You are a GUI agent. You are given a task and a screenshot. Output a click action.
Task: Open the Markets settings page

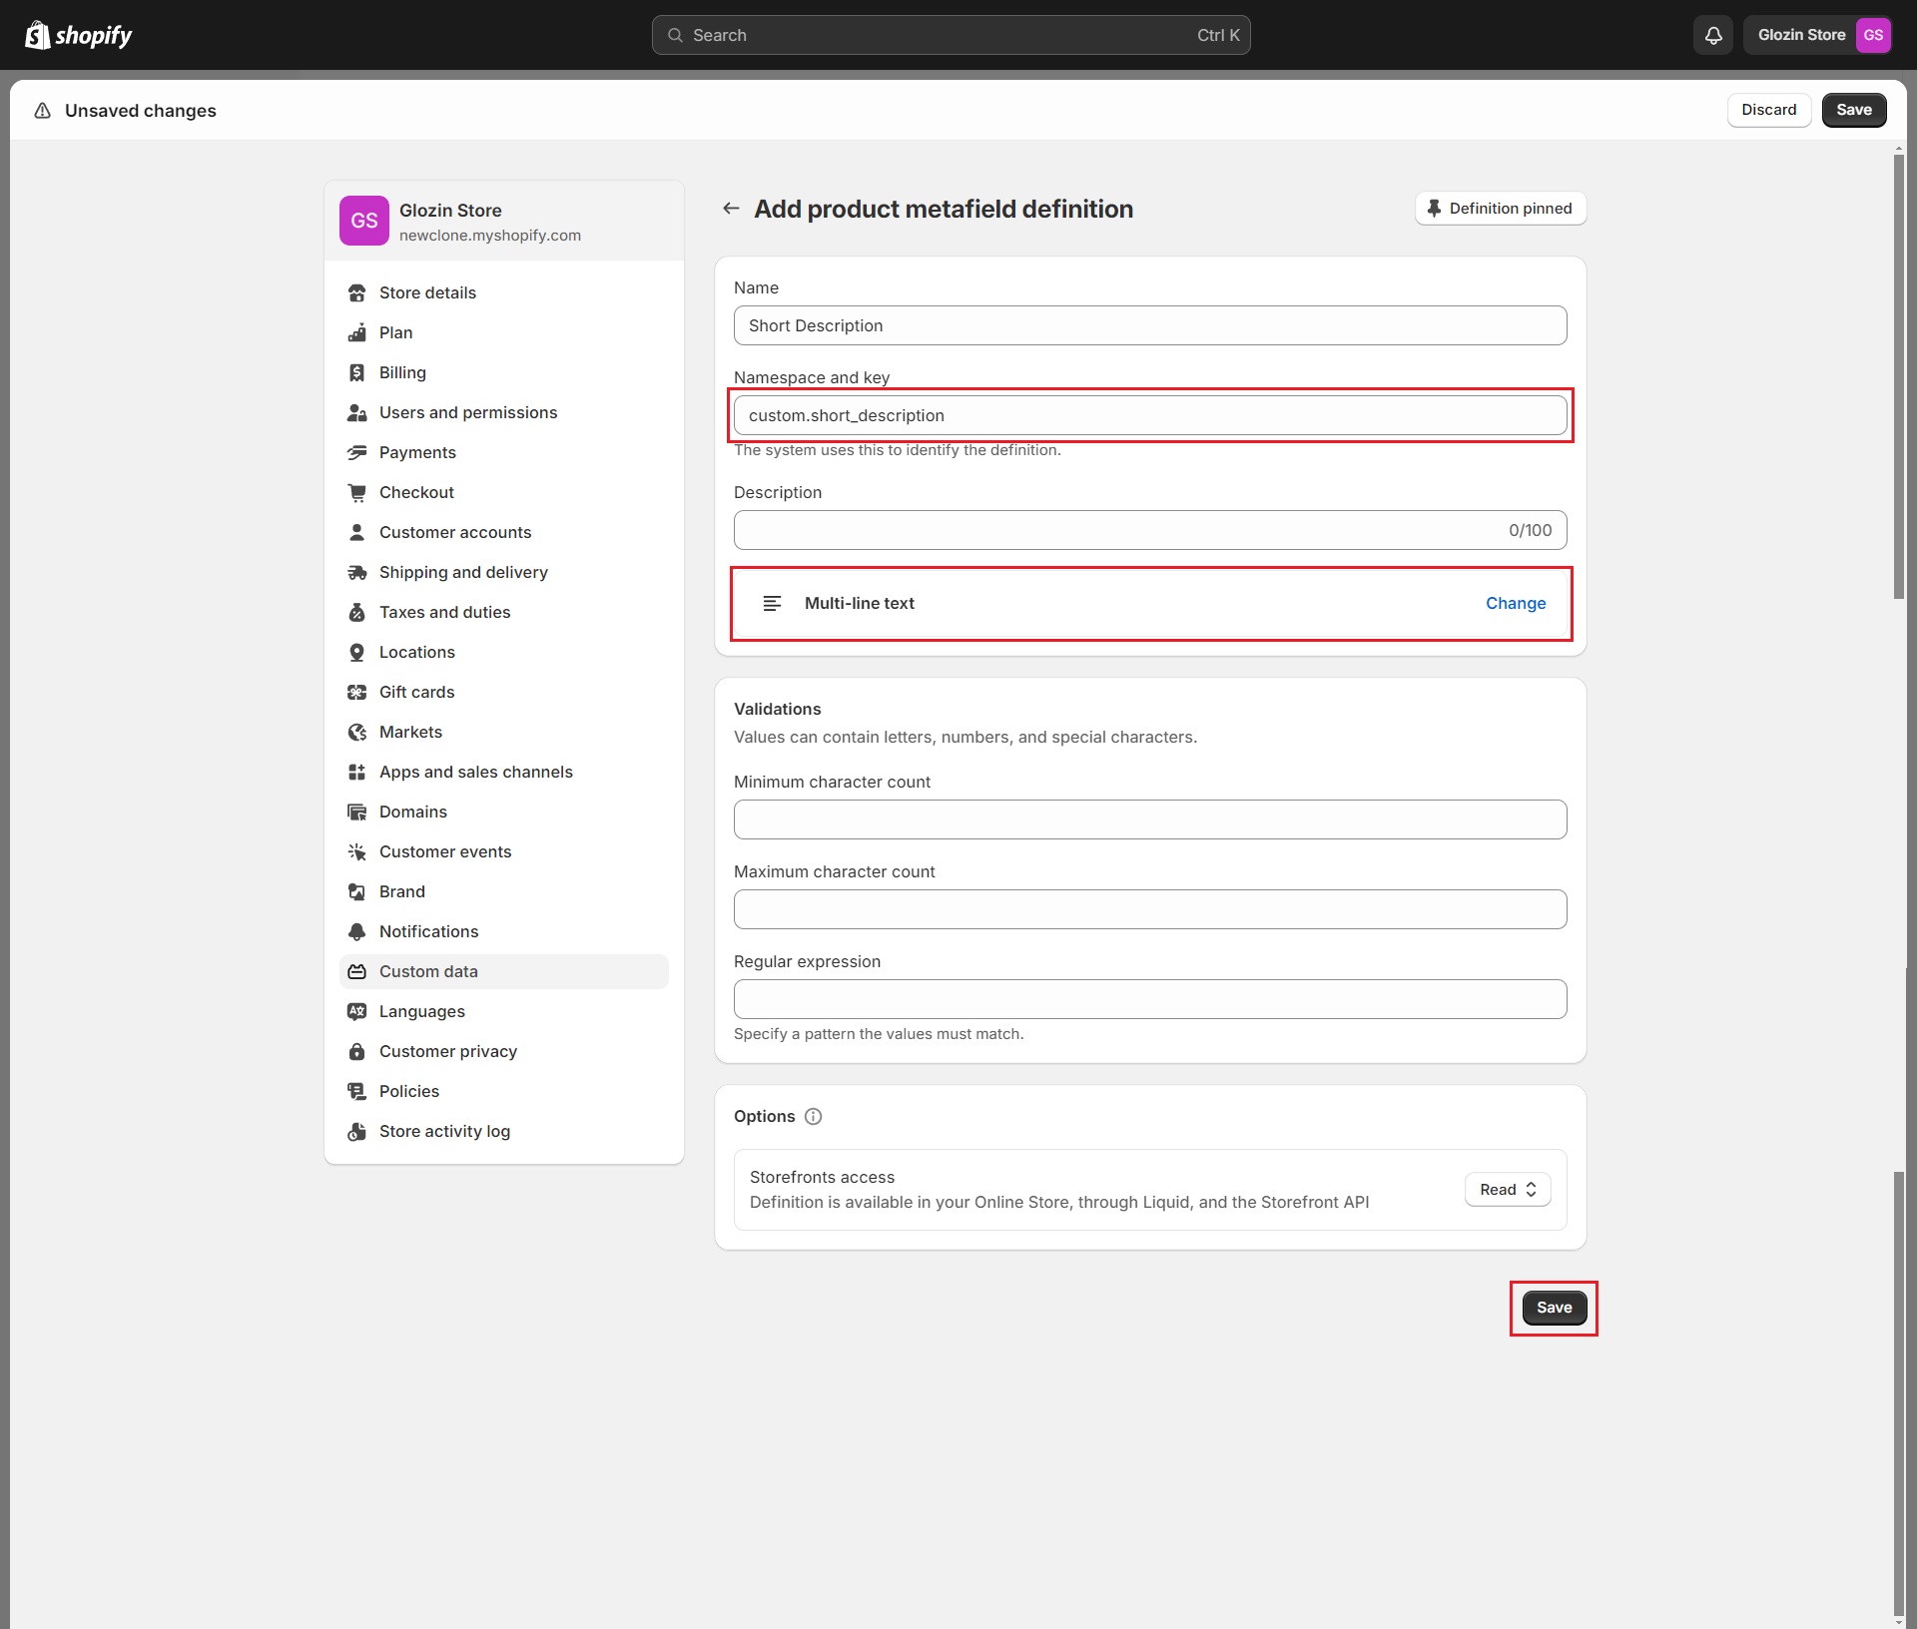[410, 732]
